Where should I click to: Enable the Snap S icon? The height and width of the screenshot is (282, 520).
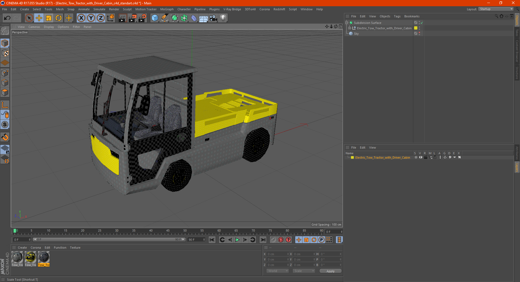coord(5,125)
